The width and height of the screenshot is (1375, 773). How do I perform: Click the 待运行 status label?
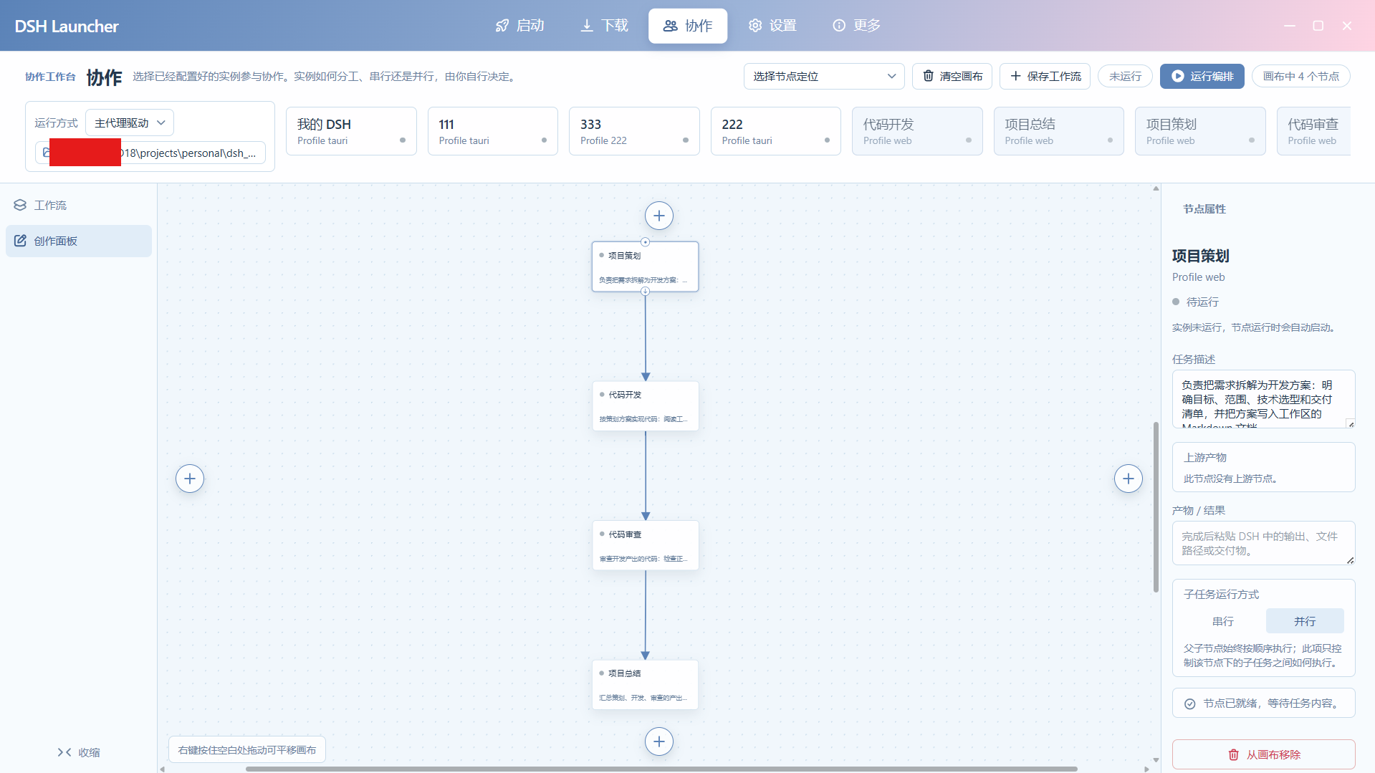[1202, 302]
